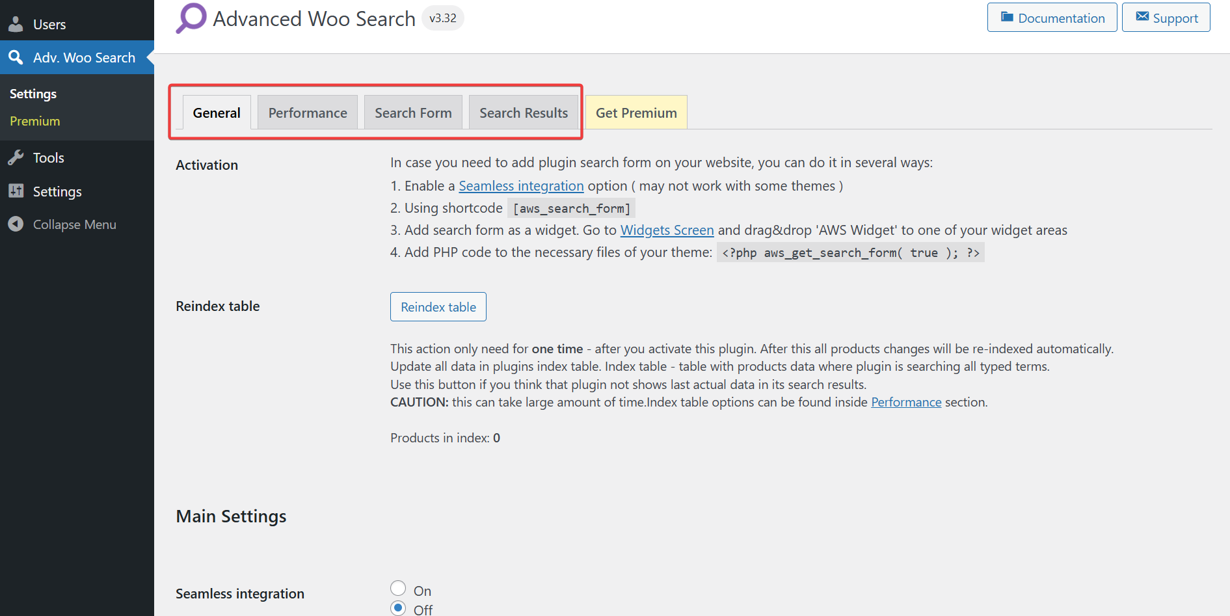Click the PHP aws_get_search_form code snippet
Screen dimensions: 1230x616
point(851,252)
